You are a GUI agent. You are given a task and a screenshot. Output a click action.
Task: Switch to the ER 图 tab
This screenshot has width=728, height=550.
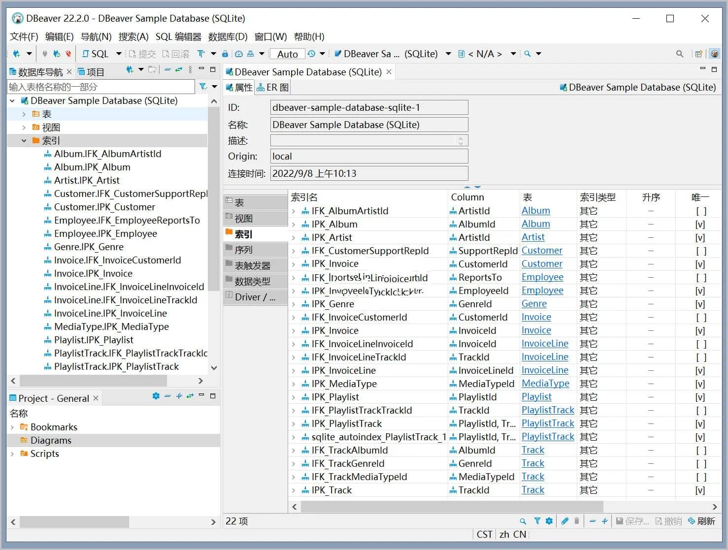click(x=272, y=87)
